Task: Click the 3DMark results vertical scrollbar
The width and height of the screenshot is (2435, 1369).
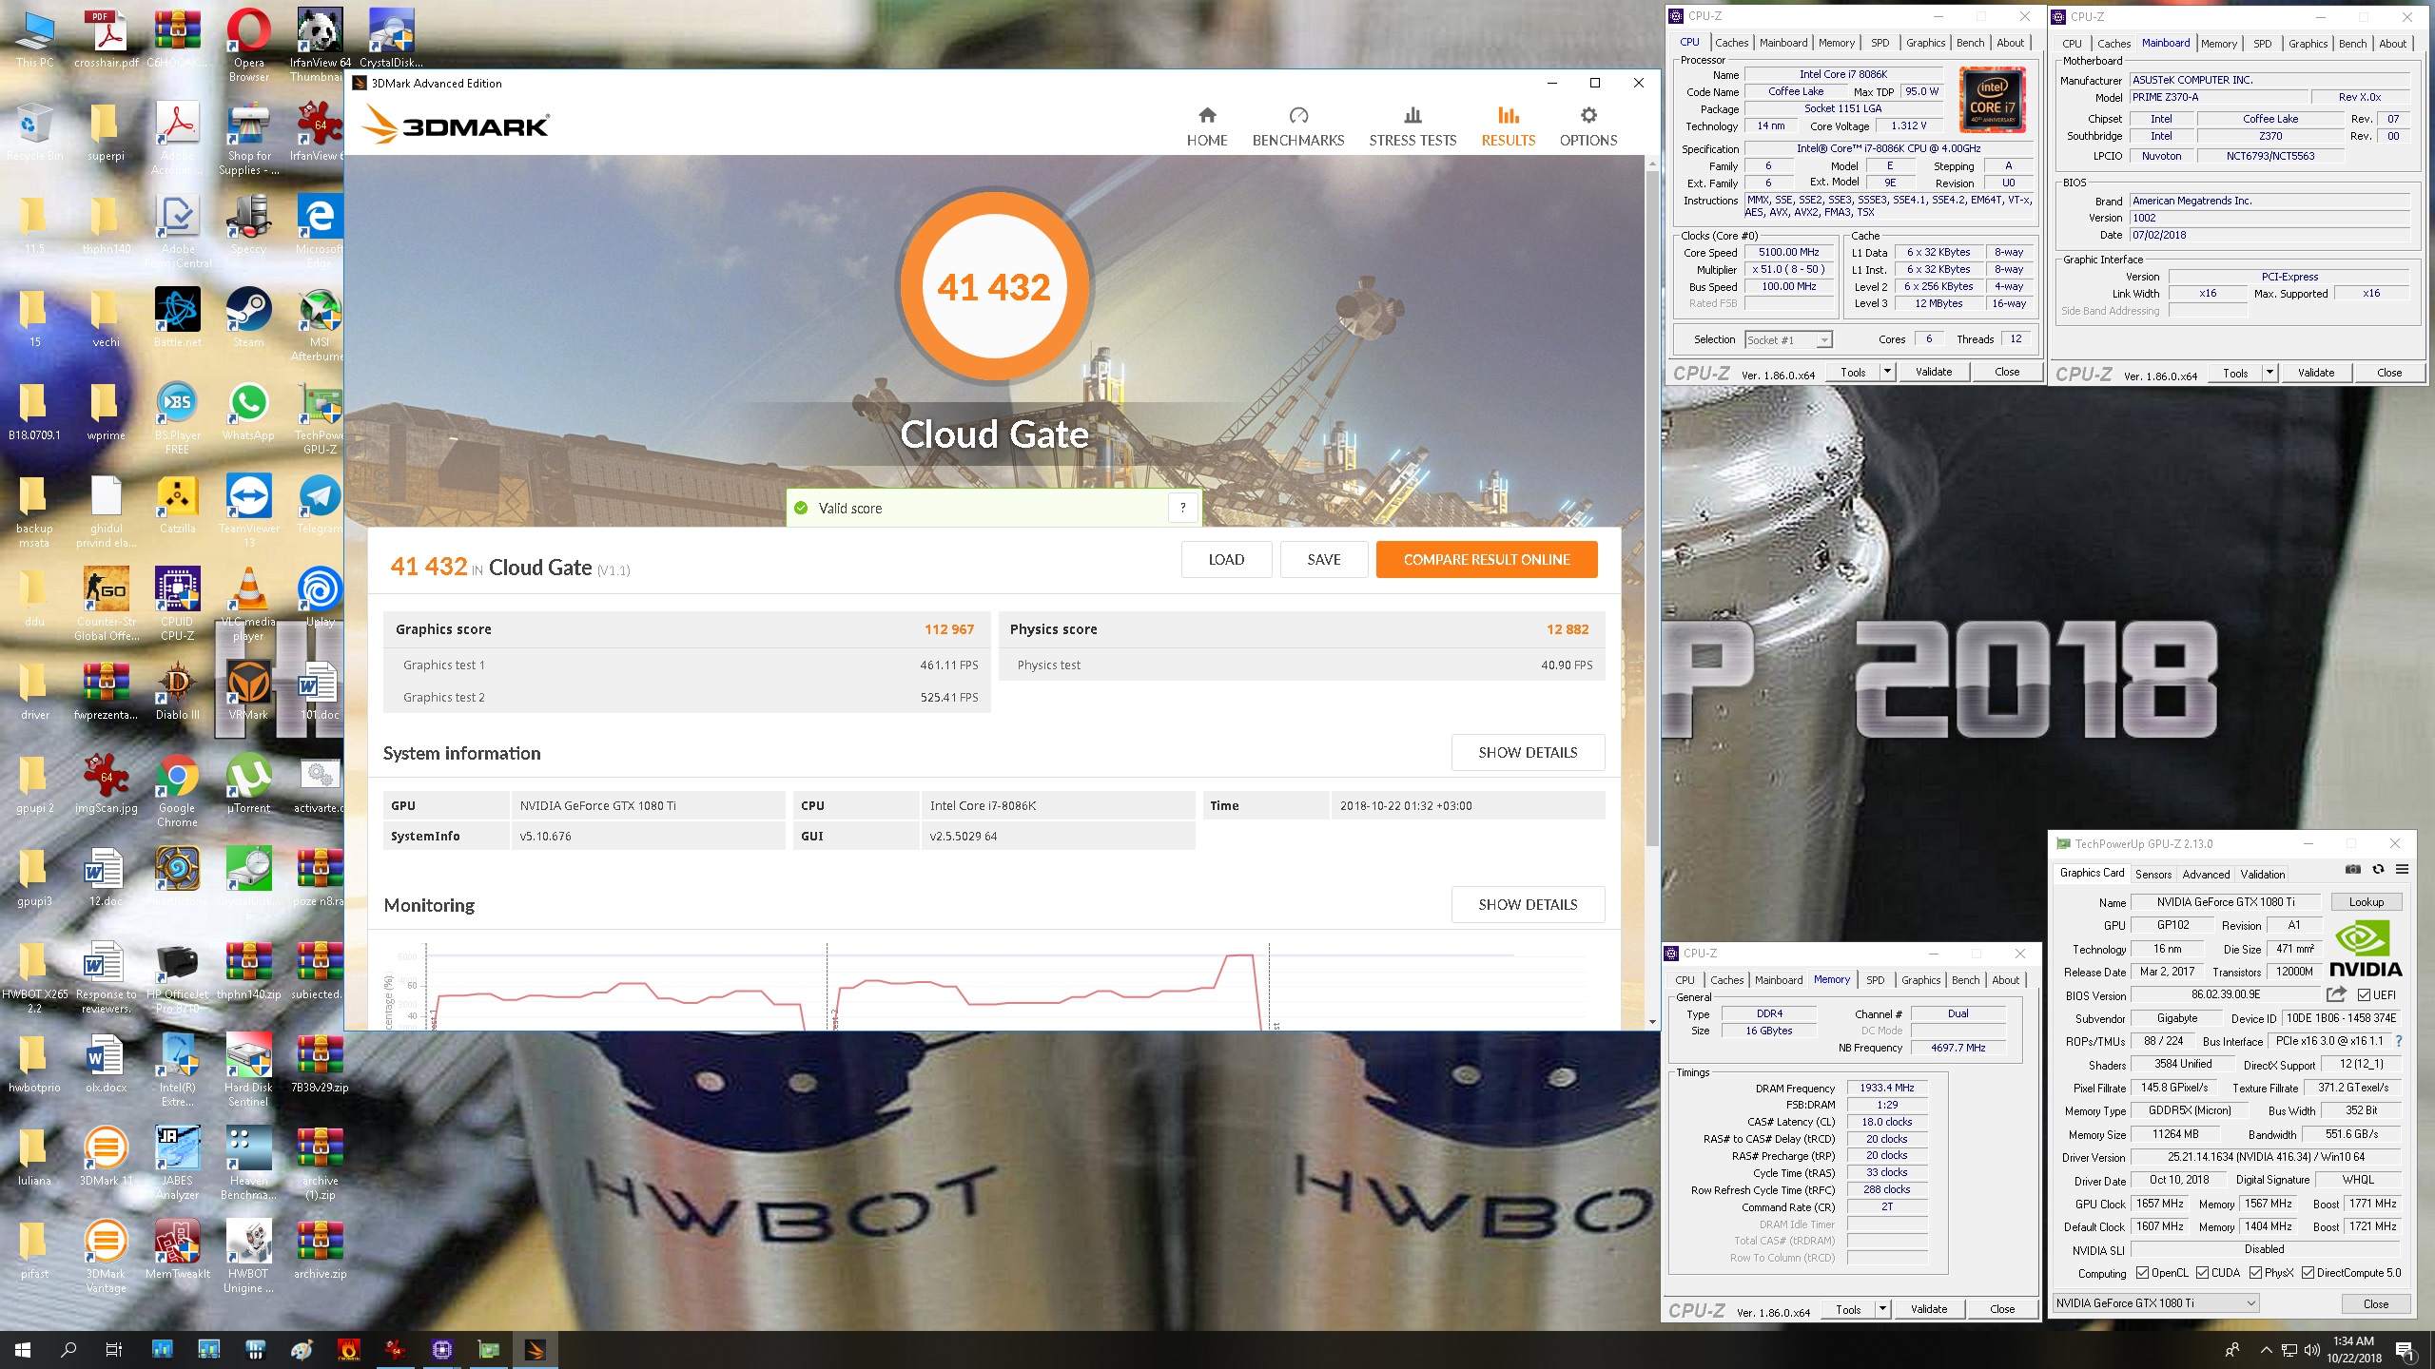Action: (x=1652, y=508)
